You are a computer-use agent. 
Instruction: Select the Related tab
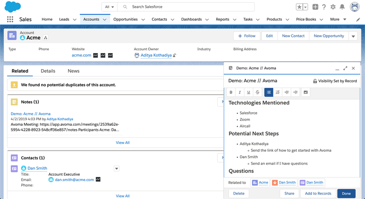pyautogui.click(x=20, y=71)
